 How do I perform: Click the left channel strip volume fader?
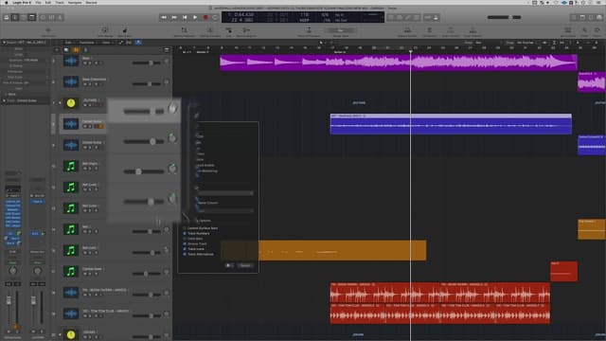point(9,301)
